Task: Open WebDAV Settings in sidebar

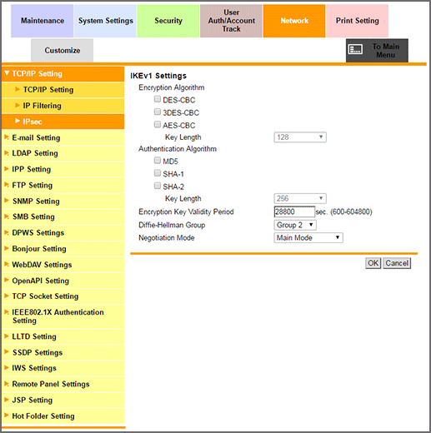Action: 63,265
